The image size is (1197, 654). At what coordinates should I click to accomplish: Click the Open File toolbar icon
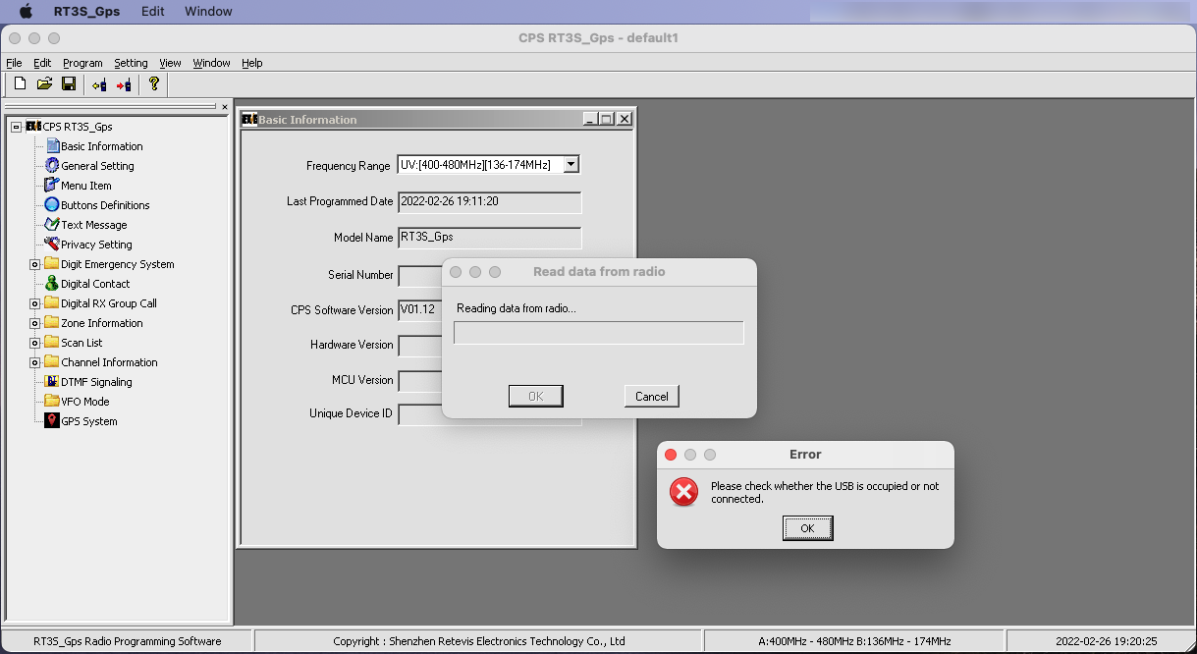pyautogui.click(x=44, y=84)
